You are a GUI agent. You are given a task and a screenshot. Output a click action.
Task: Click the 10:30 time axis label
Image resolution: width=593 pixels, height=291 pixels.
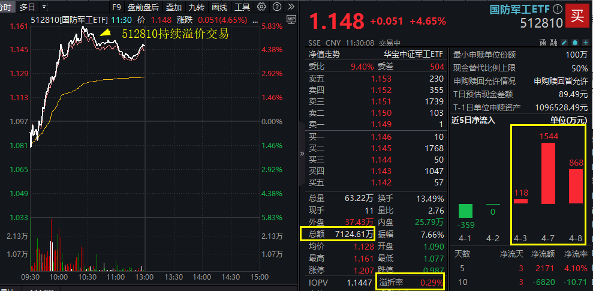click(88, 277)
